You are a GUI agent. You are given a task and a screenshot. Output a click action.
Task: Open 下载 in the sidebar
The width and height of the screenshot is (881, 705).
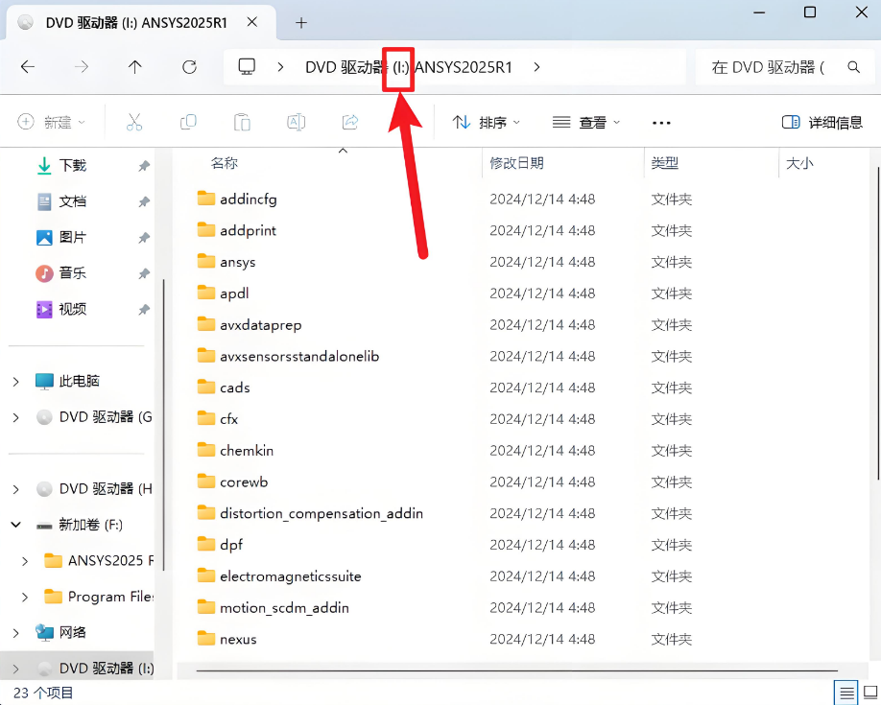coord(73,166)
